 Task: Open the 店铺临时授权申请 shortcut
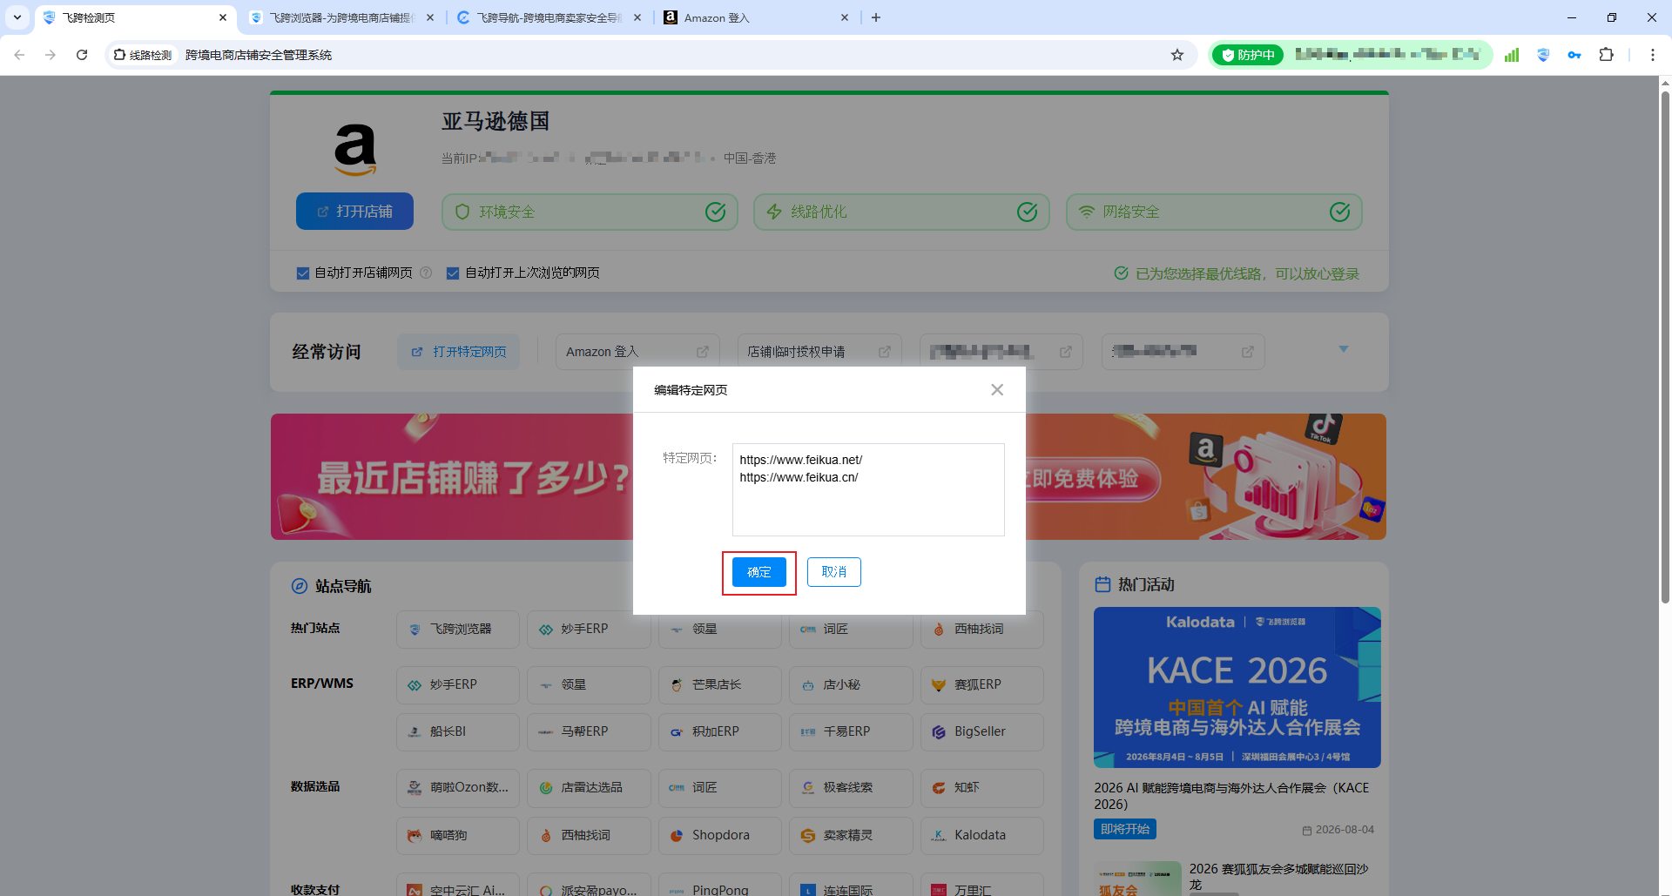(819, 352)
